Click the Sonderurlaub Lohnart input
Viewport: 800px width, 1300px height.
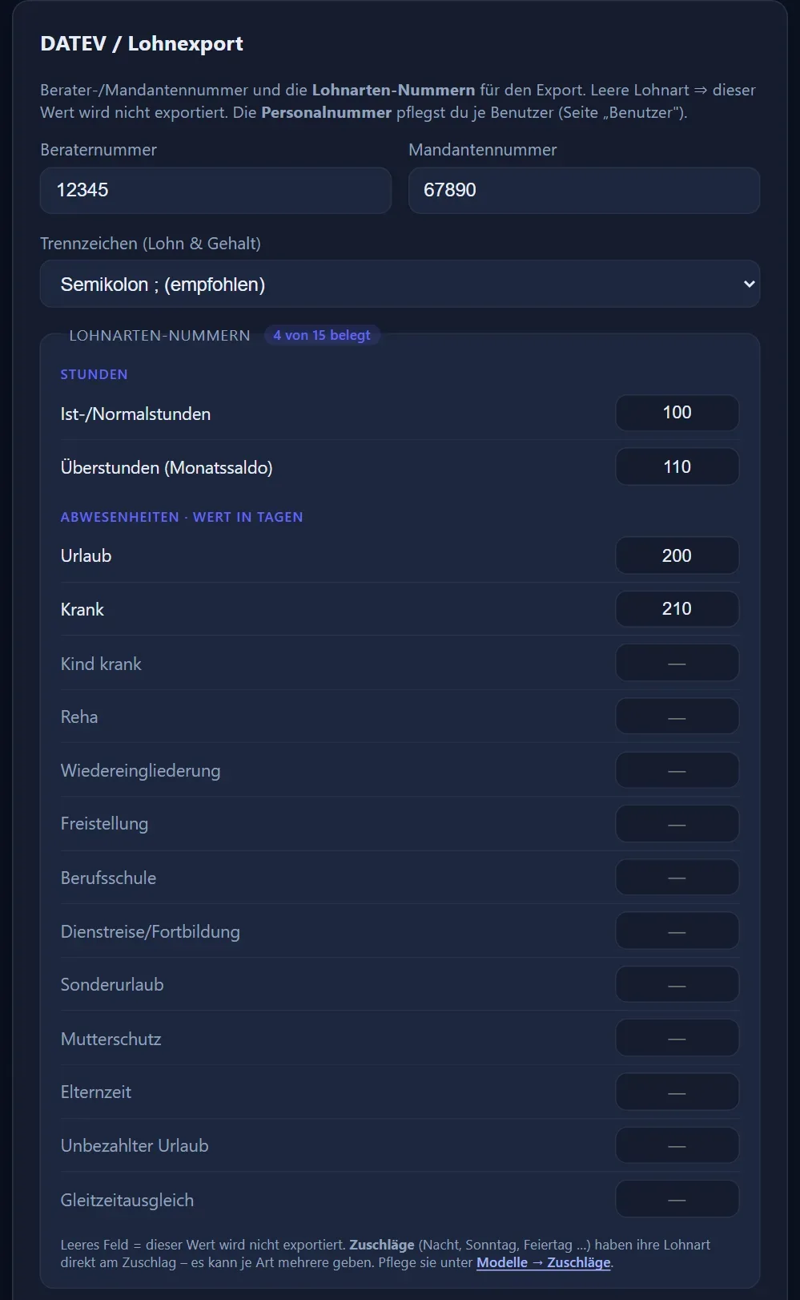677,984
